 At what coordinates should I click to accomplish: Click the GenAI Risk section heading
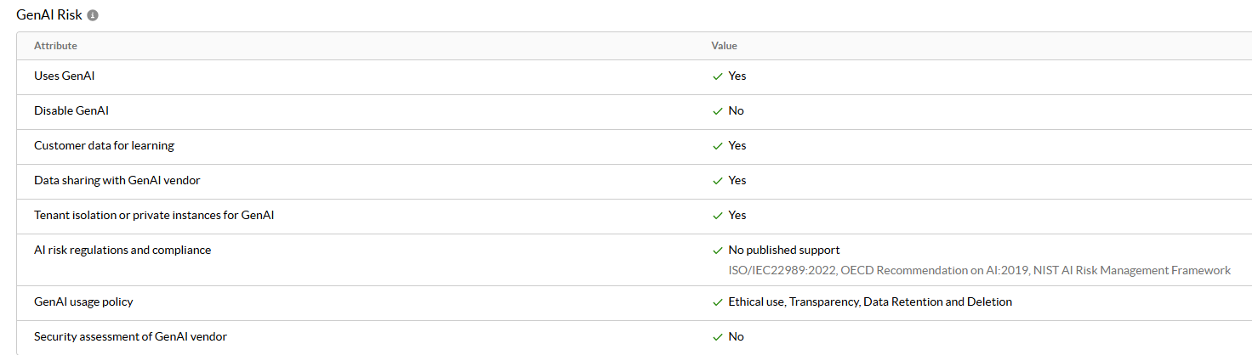tap(49, 15)
